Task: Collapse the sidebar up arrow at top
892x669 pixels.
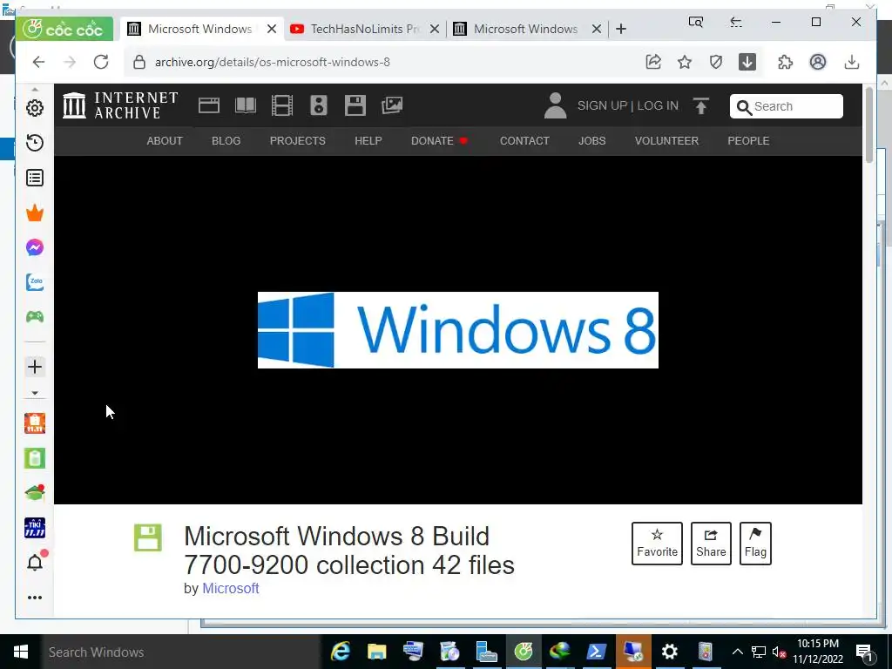Action: tap(35, 90)
